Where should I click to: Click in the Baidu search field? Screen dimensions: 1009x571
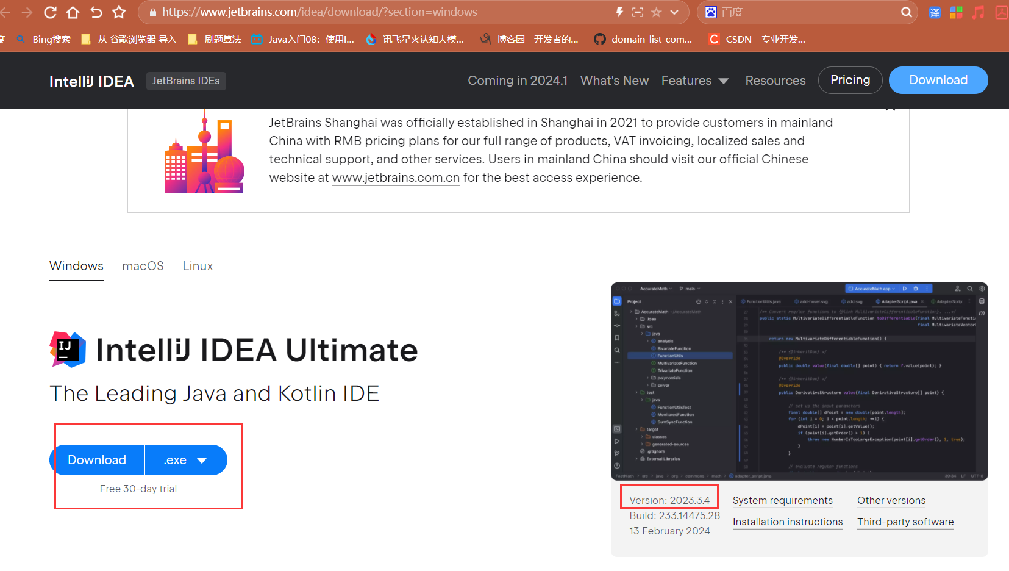click(808, 12)
